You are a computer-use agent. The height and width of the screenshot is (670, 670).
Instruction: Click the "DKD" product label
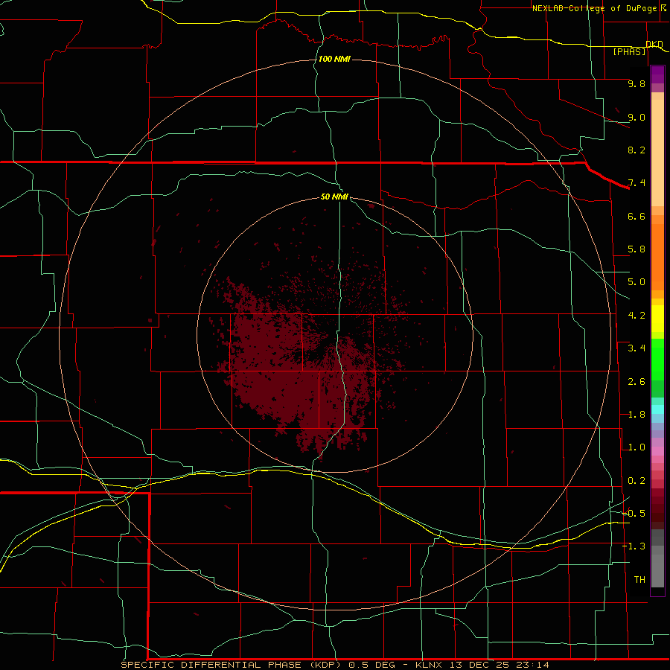(x=654, y=44)
